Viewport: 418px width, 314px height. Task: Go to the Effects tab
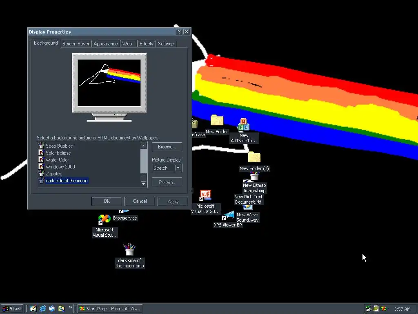146,43
